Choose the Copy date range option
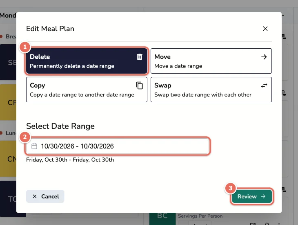298x225 pixels. coord(87,90)
